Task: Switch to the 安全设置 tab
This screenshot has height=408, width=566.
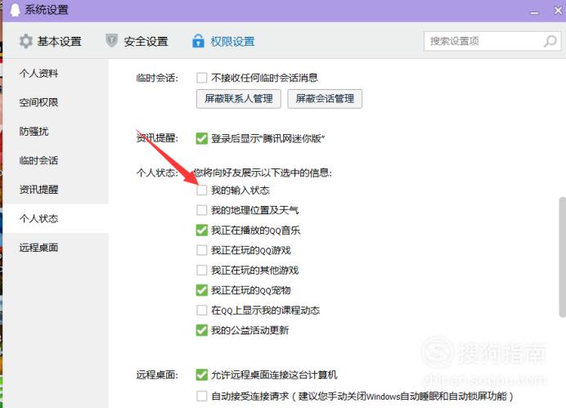Action: point(137,41)
